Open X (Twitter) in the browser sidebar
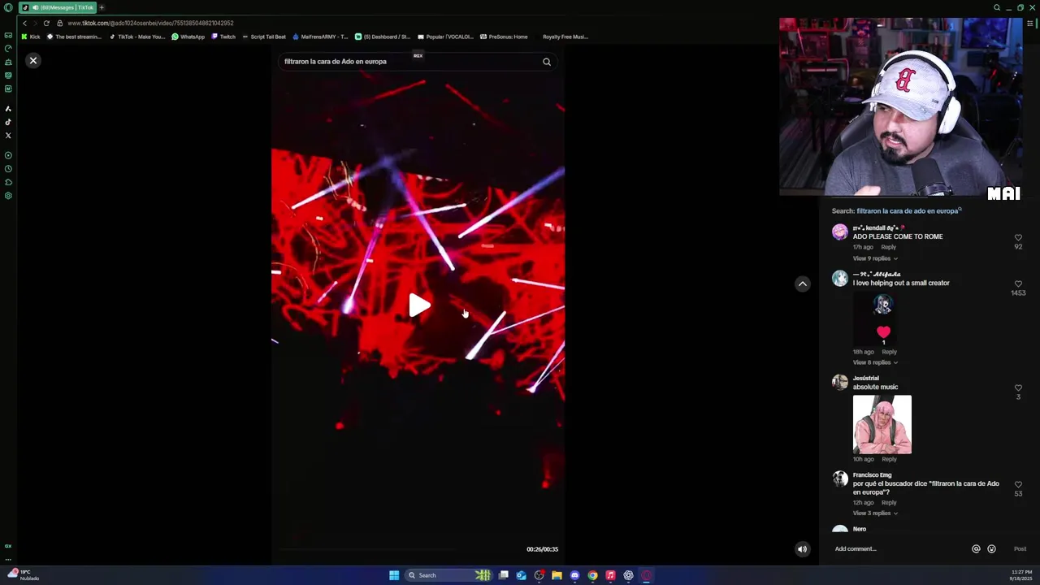Screen dimensions: 1040x585 click(8, 136)
